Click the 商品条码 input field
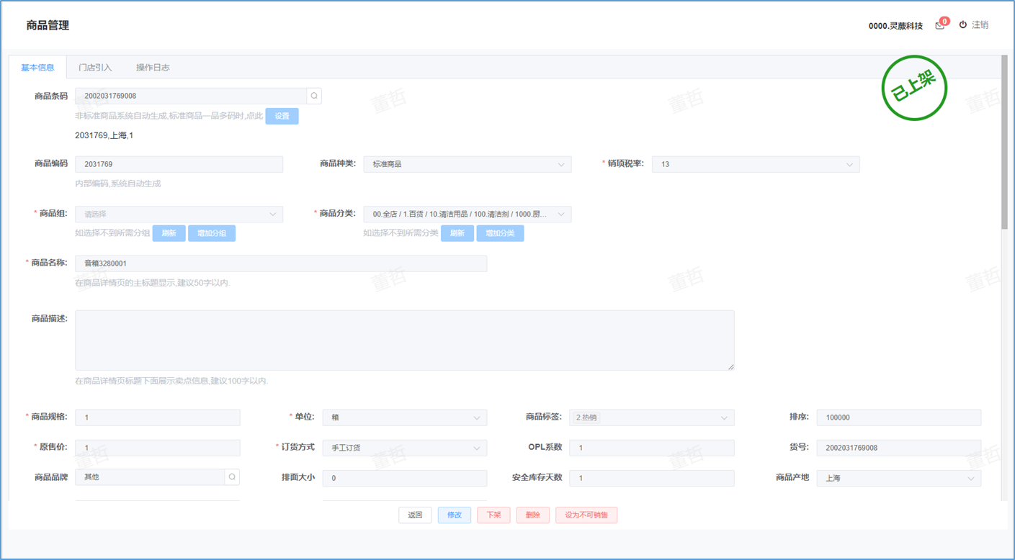1015x560 pixels. coord(191,96)
